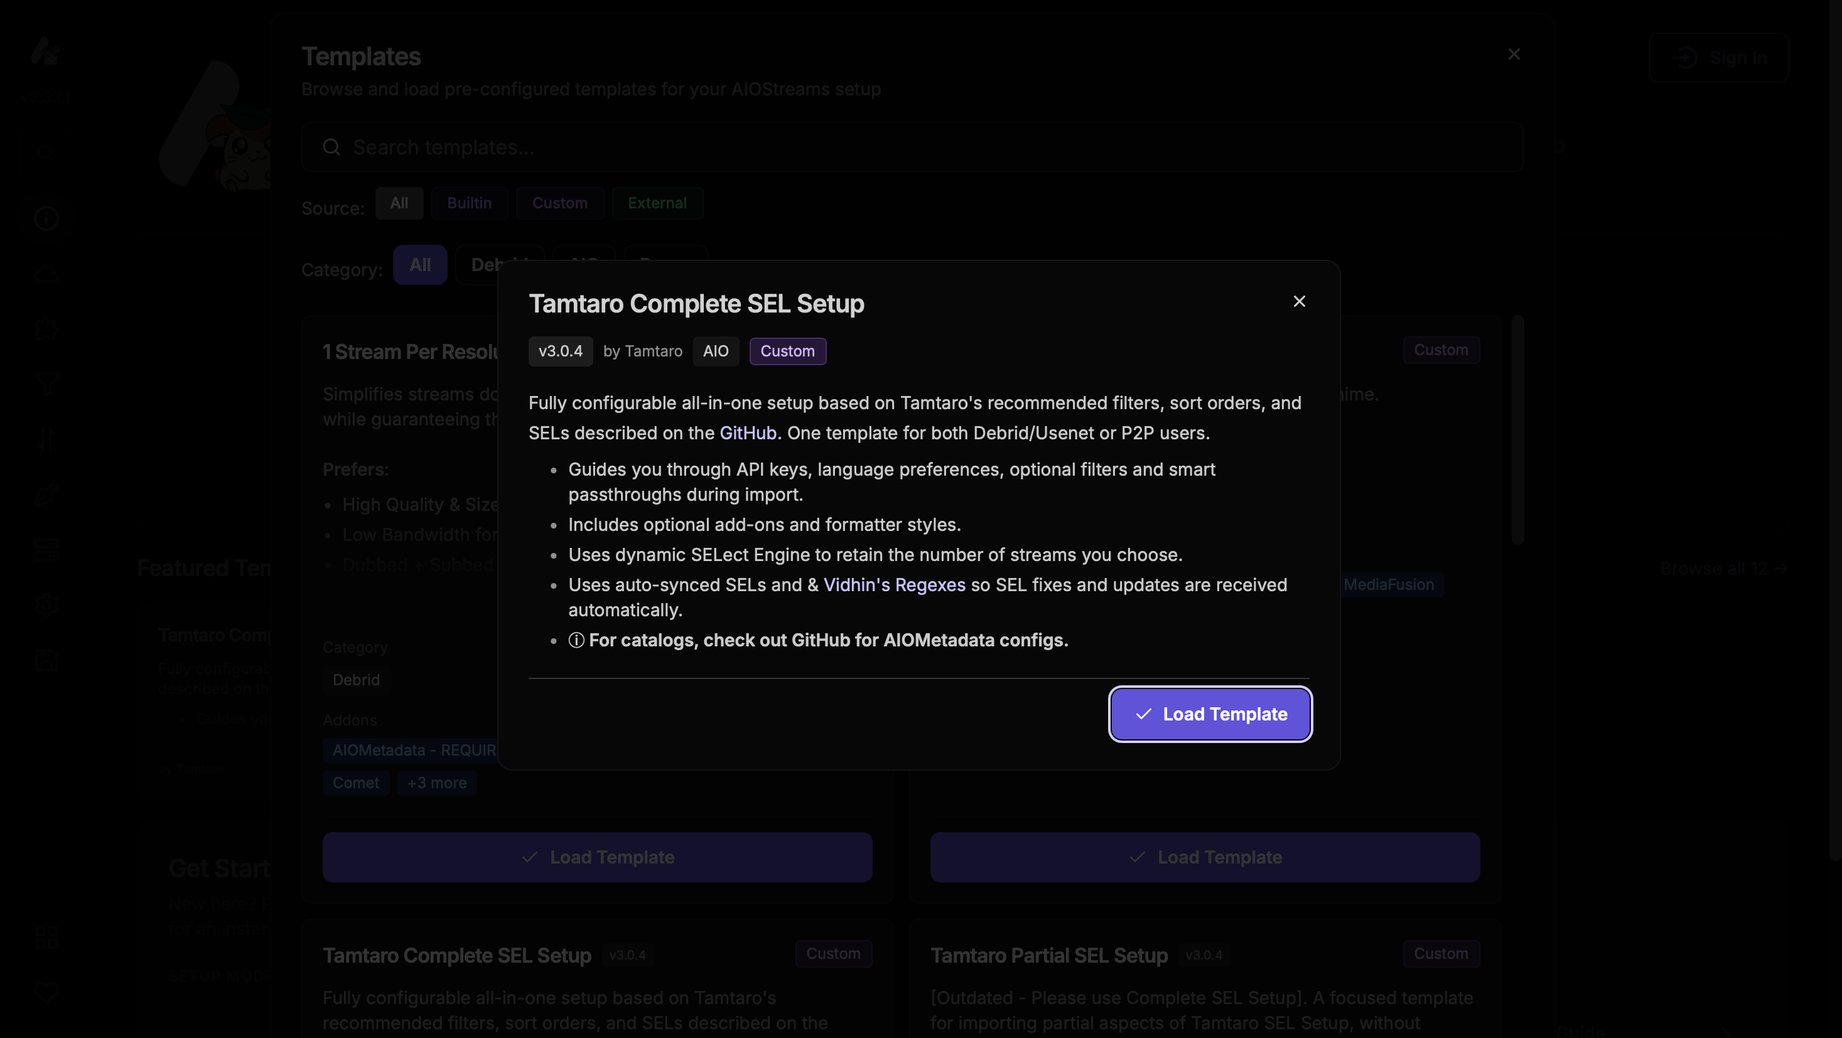The image size is (1842, 1038).
Task: Click the AIO badge in the dialog
Action: [715, 351]
